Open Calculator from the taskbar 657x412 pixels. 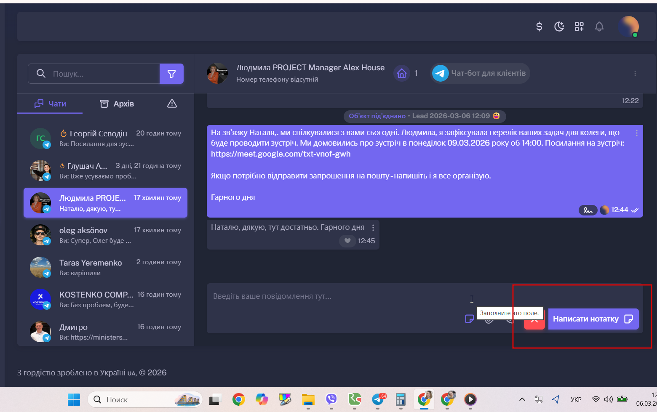click(x=401, y=399)
